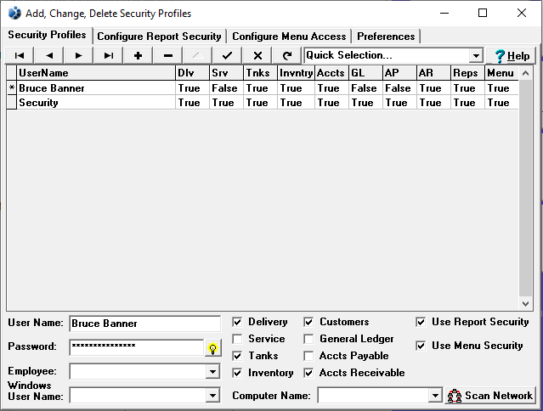Uncheck Use Report Security
This screenshot has height=411, width=543.
(421, 323)
